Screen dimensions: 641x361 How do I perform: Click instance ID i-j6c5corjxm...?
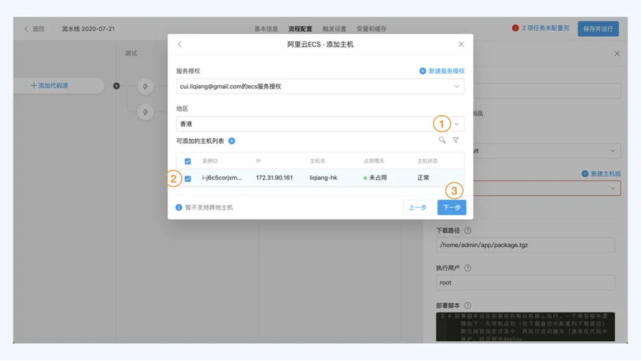tap(222, 178)
